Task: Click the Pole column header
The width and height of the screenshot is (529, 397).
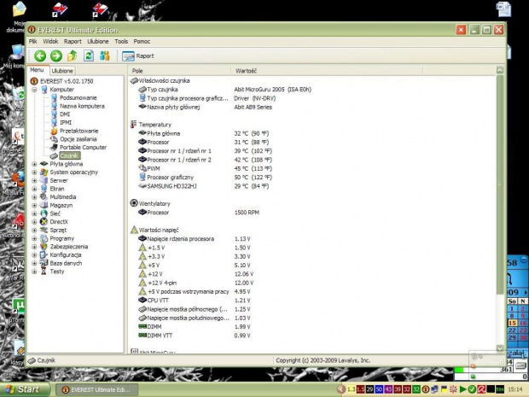Action: [179, 71]
